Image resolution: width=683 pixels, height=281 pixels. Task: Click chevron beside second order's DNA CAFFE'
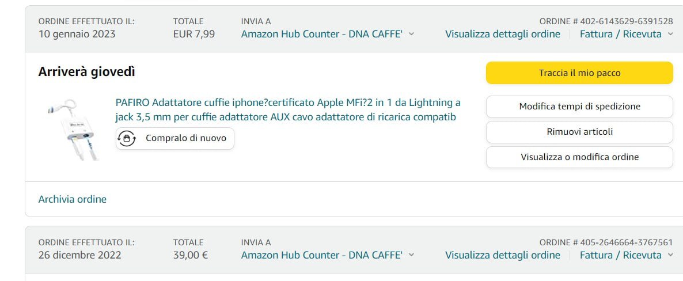pos(411,255)
